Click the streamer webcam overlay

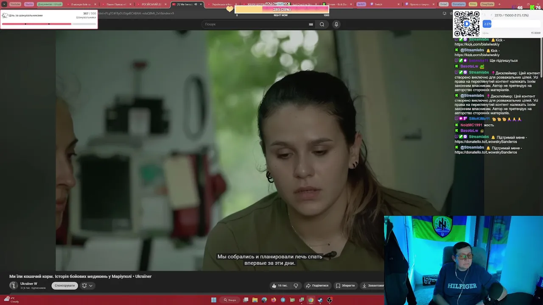point(463,260)
